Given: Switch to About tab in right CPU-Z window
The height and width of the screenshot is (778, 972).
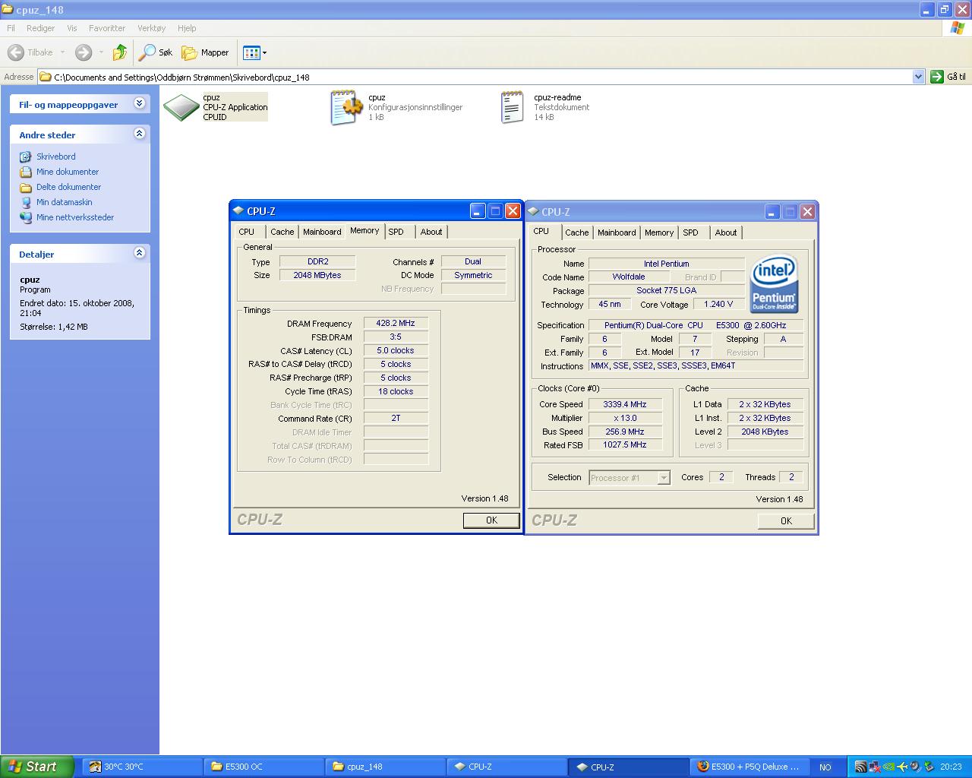Looking at the screenshot, I should coord(726,232).
